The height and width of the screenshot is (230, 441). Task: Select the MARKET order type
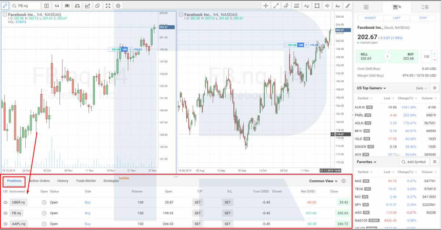[x=370, y=18]
